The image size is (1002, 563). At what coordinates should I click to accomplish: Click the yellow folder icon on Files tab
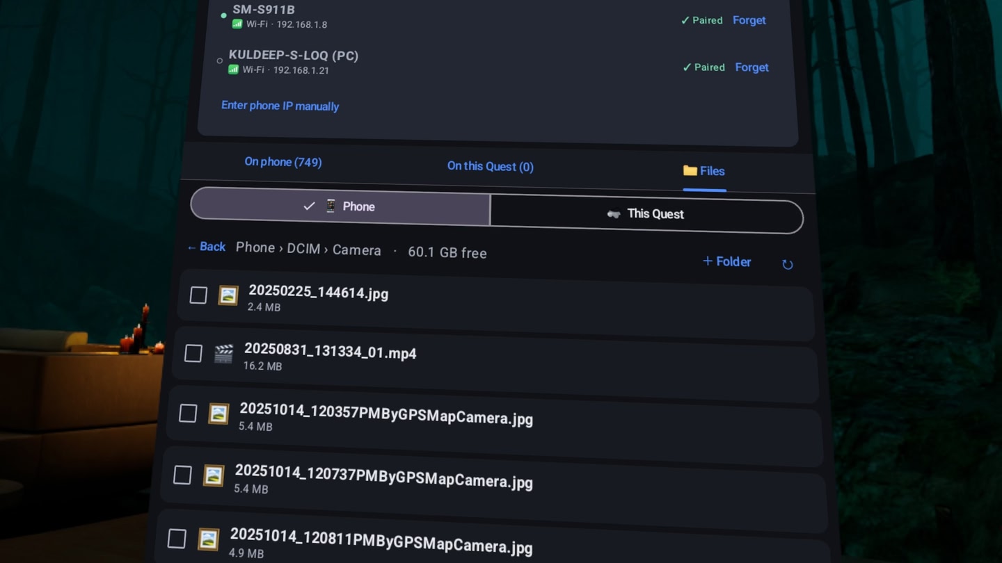point(690,170)
